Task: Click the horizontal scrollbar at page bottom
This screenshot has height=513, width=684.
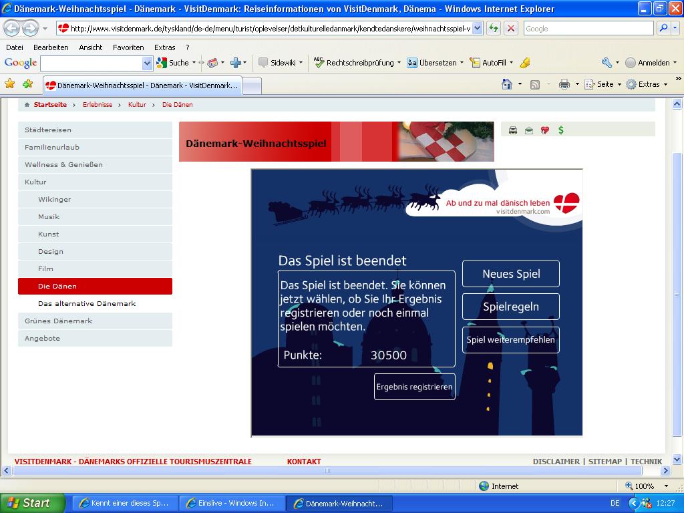Action: (x=327, y=471)
